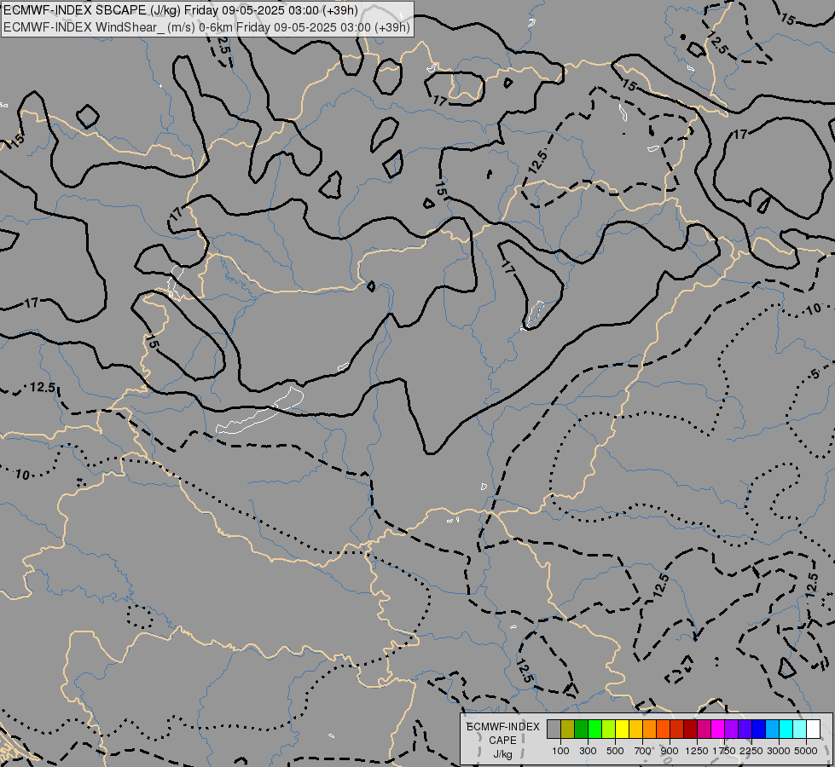Click the '300' legend value
The height and width of the screenshot is (767, 835).
[x=588, y=751]
